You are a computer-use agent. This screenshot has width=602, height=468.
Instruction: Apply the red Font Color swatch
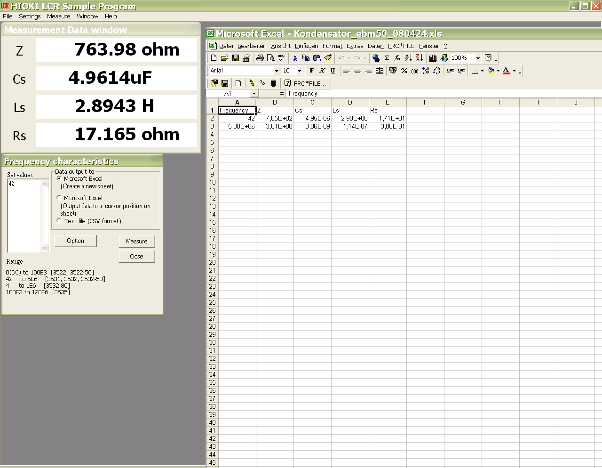pyautogui.click(x=507, y=71)
